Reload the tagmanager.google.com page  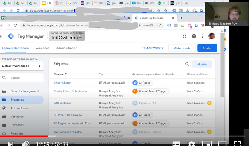(x=15, y=25)
